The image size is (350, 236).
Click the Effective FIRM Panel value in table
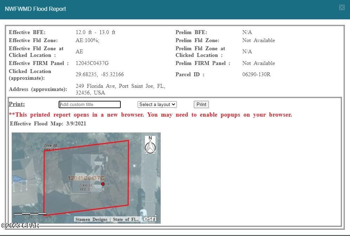point(92,63)
